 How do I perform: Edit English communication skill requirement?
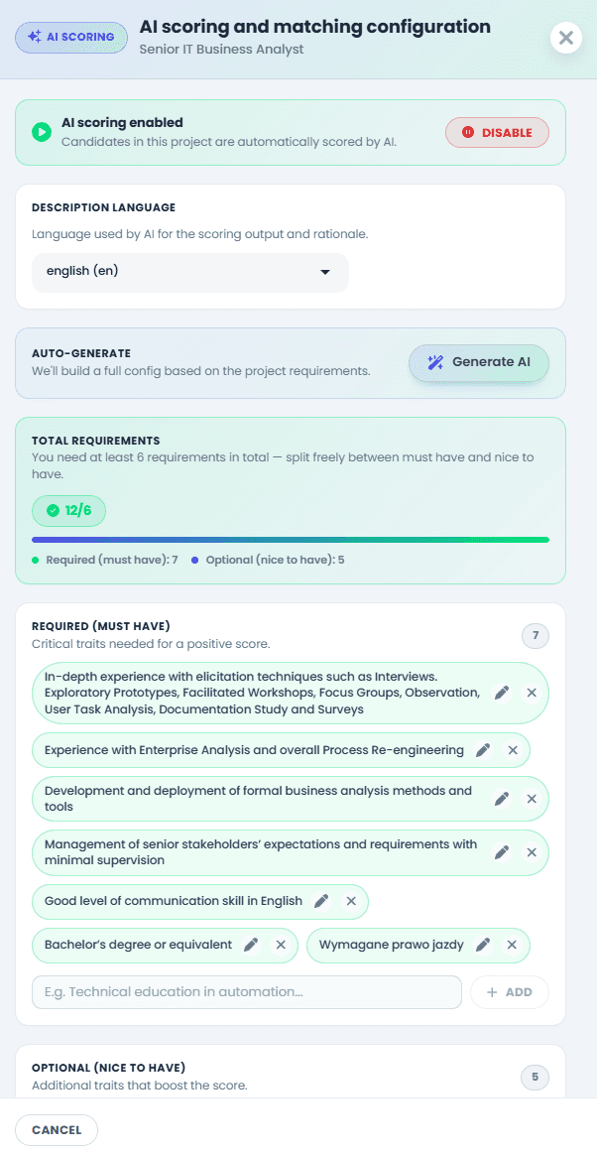(321, 902)
